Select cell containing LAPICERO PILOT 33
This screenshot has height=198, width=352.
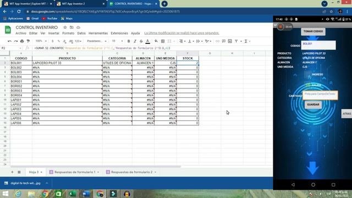point(67,63)
